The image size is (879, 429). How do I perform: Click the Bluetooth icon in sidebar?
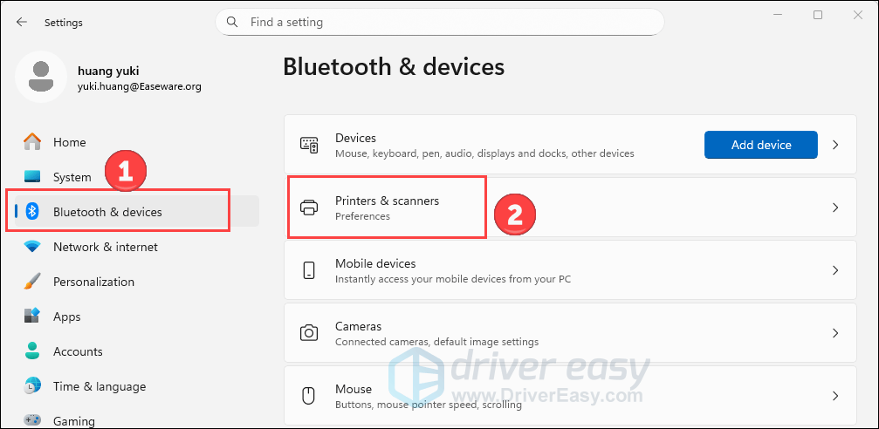[x=32, y=212]
